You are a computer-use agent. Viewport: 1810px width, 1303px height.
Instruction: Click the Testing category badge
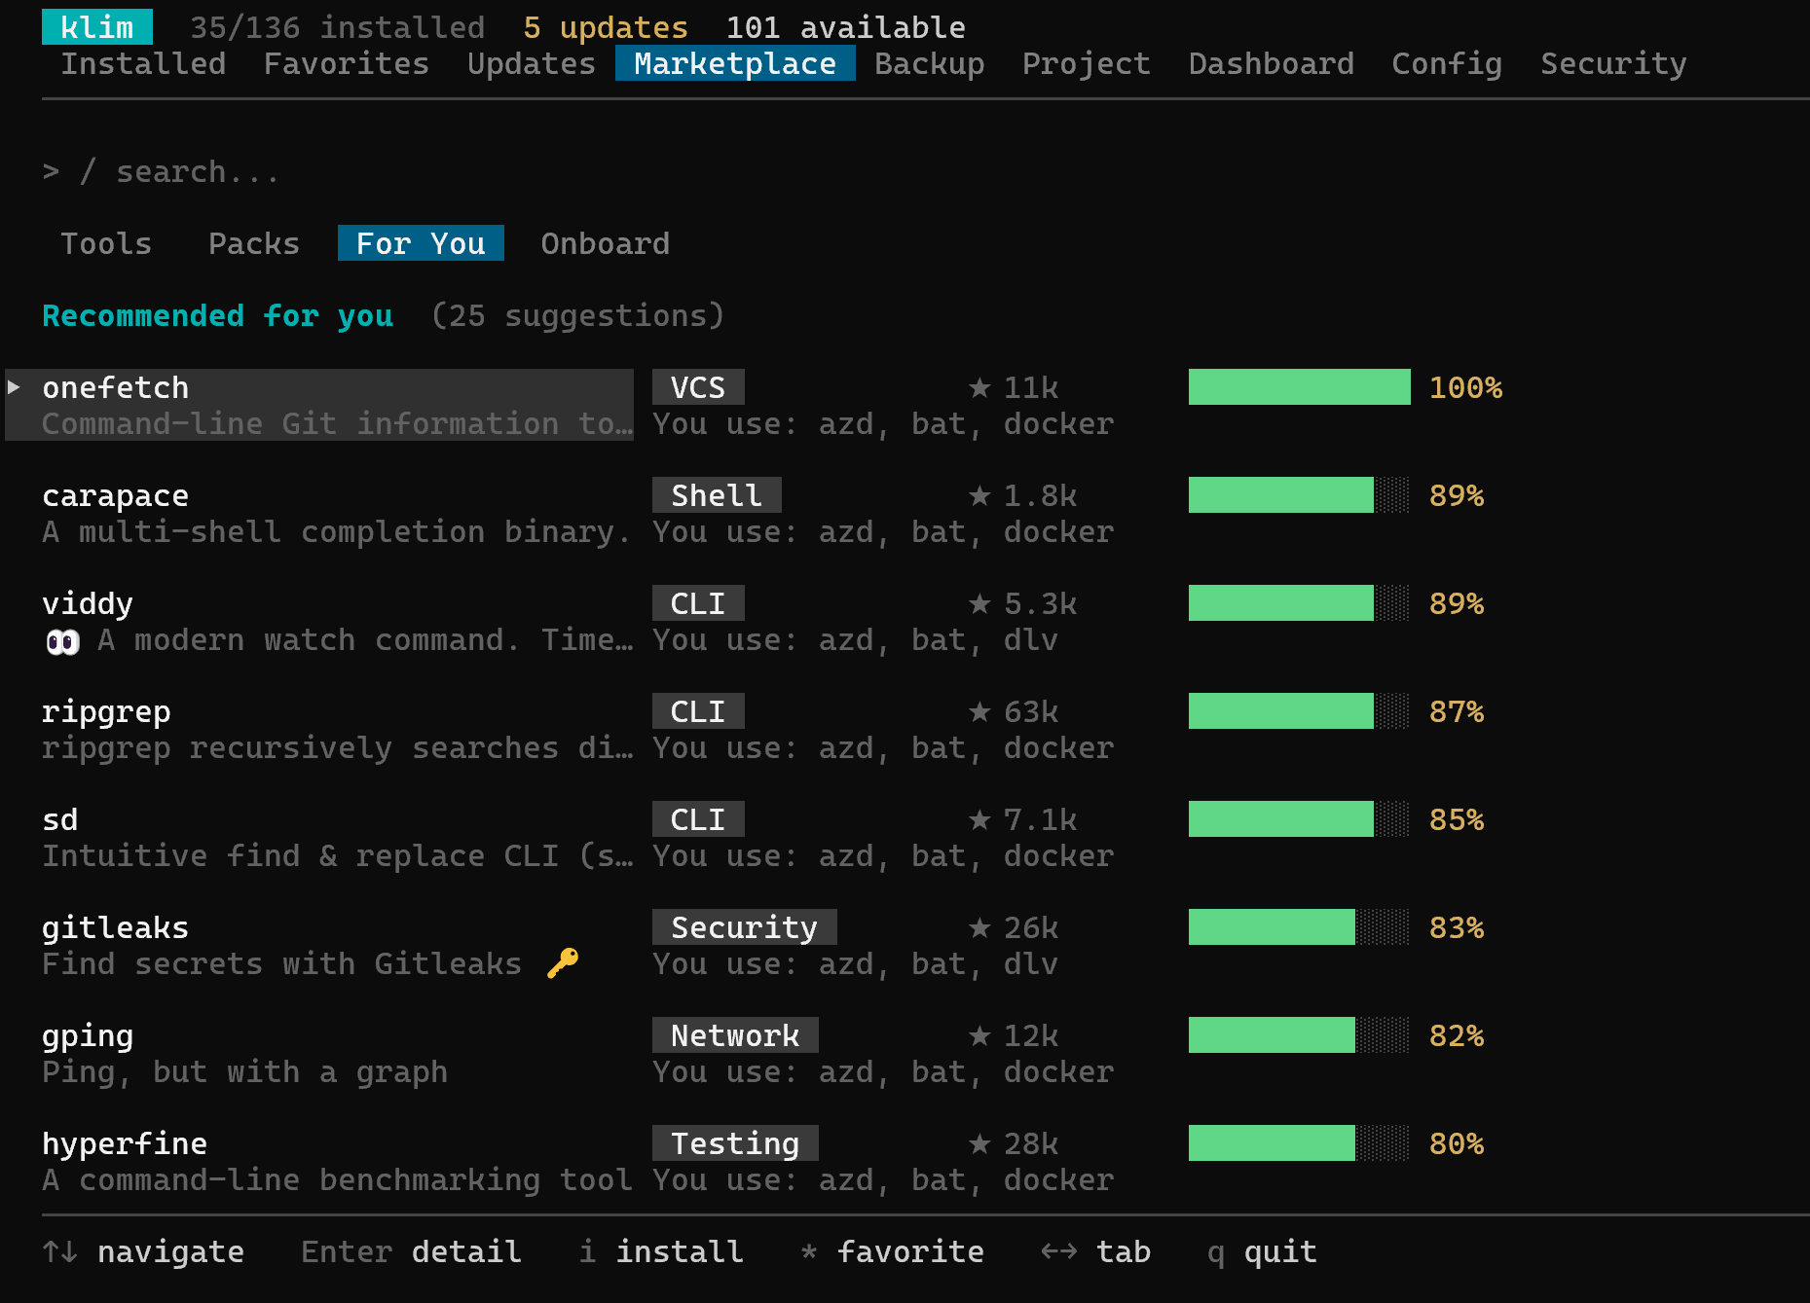point(735,1143)
